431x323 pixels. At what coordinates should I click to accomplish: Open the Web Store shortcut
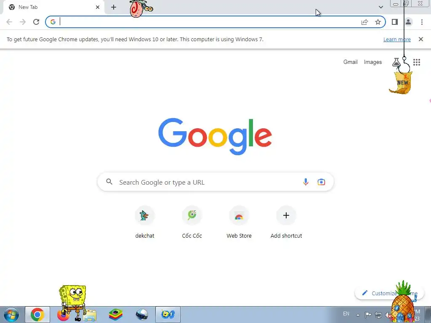tap(239, 222)
